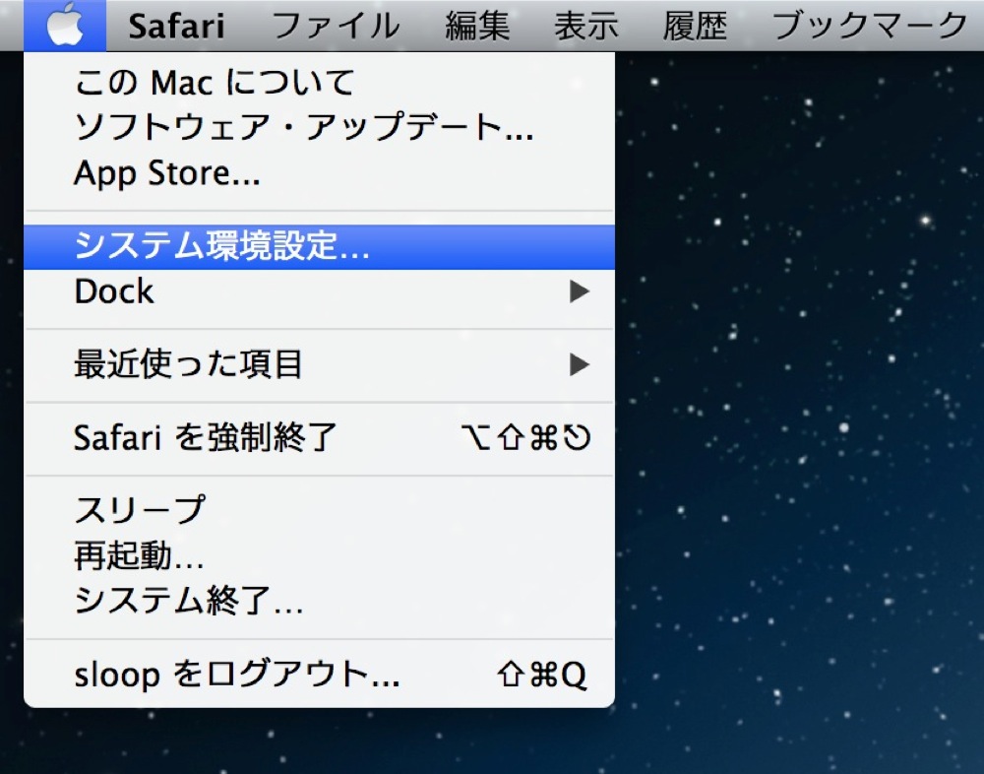984x774 pixels.
Task: Choose 再起動… menu item
Action: click(319, 555)
